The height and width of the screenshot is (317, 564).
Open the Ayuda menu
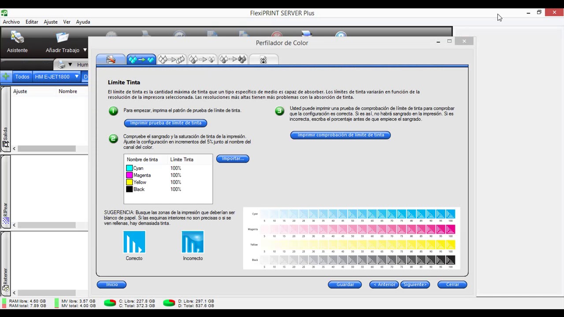tap(83, 22)
